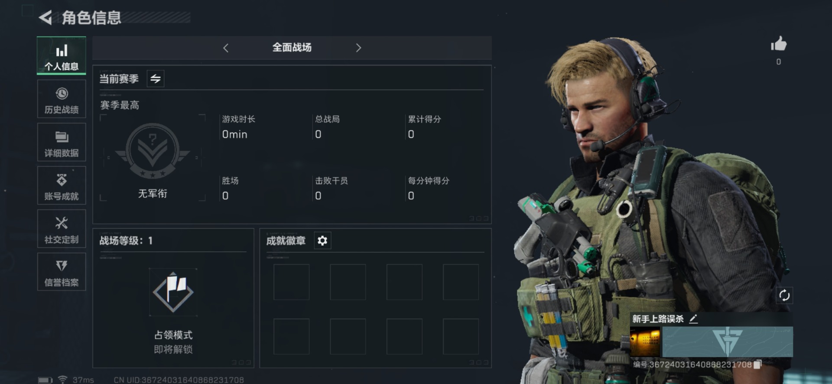The image size is (832, 384).
Task: Open the 个人信息 sidebar tab
Action: coord(62,55)
